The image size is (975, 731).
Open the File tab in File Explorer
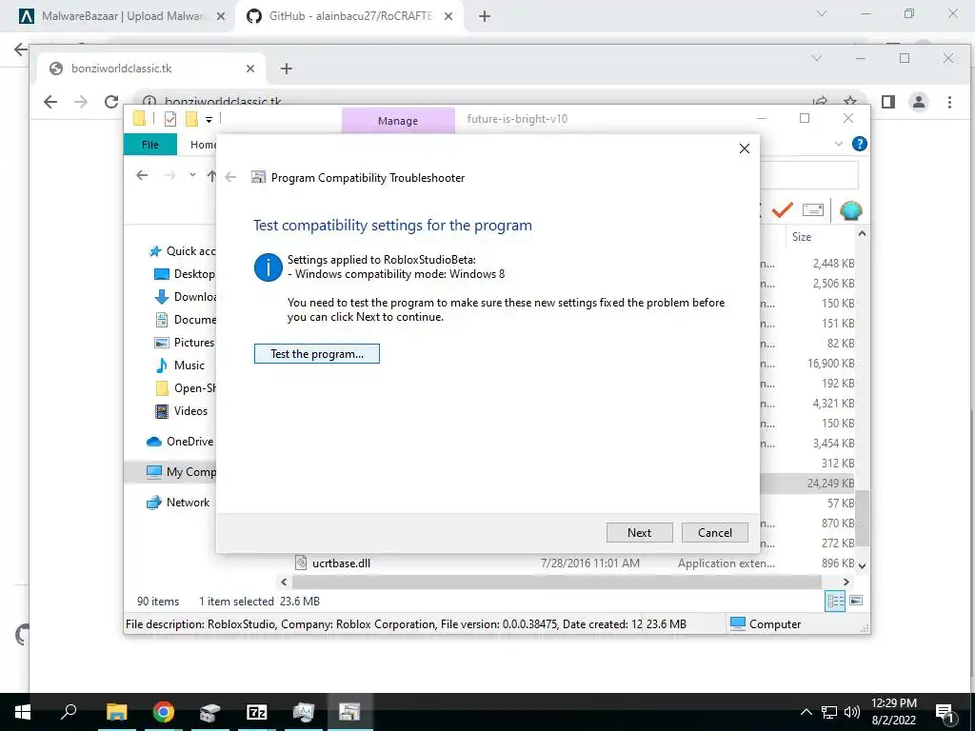150,145
